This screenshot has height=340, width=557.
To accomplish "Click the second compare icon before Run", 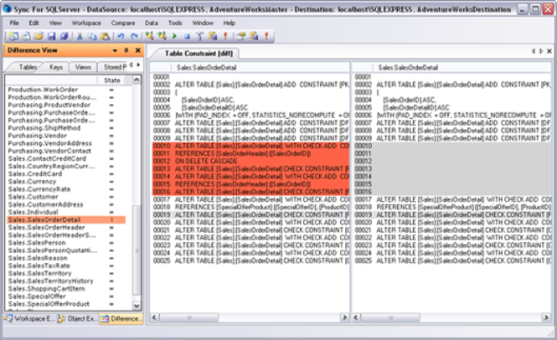I will click(162, 36).
